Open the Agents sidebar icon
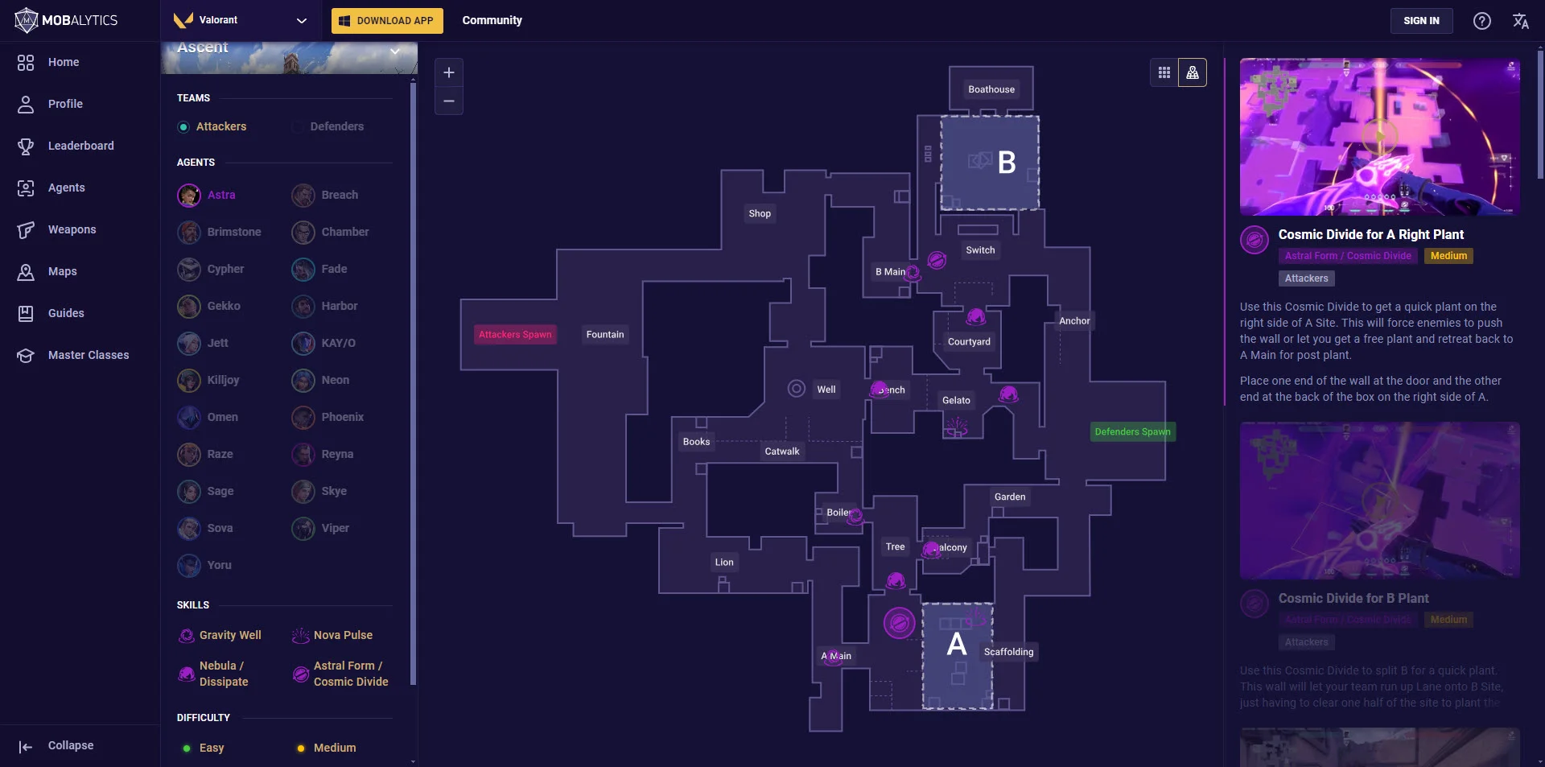Image resolution: width=1545 pixels, height=767 pixels. (26, 188)
